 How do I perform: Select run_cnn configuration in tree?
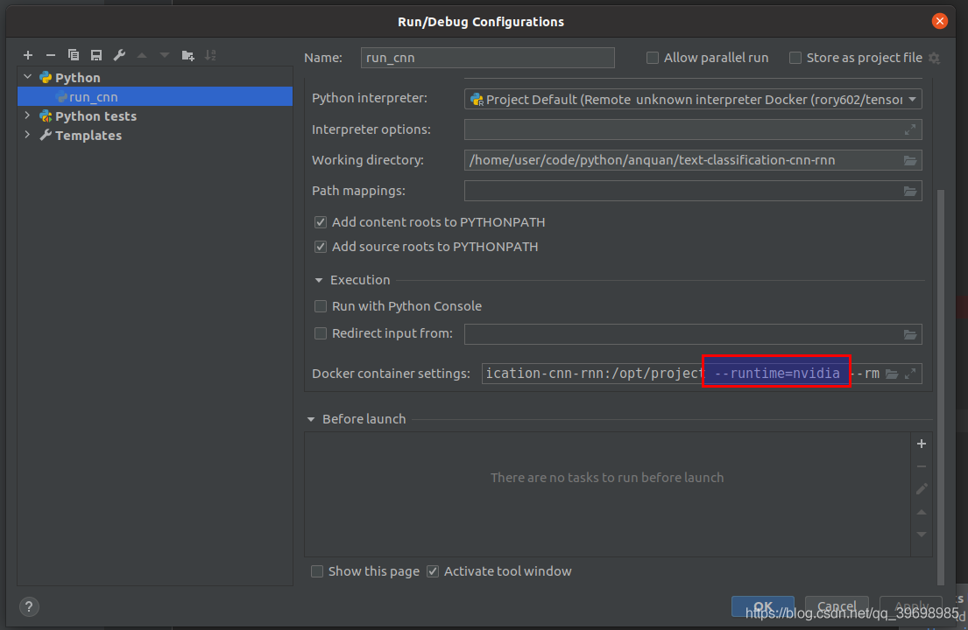[93, 97]
